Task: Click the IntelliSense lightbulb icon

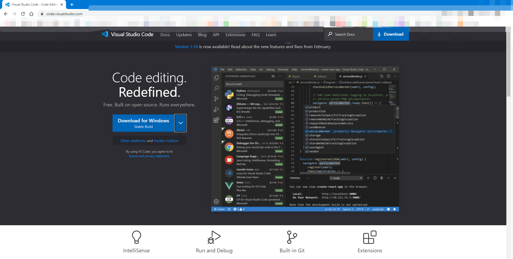Action: click(136, 237)
